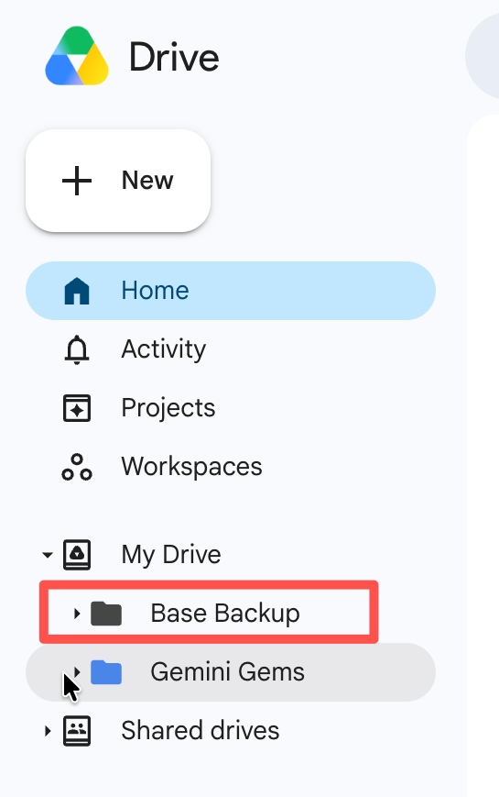Click the Drive title text
Viewport: 499px width, 797px height.
pos(174,57)
